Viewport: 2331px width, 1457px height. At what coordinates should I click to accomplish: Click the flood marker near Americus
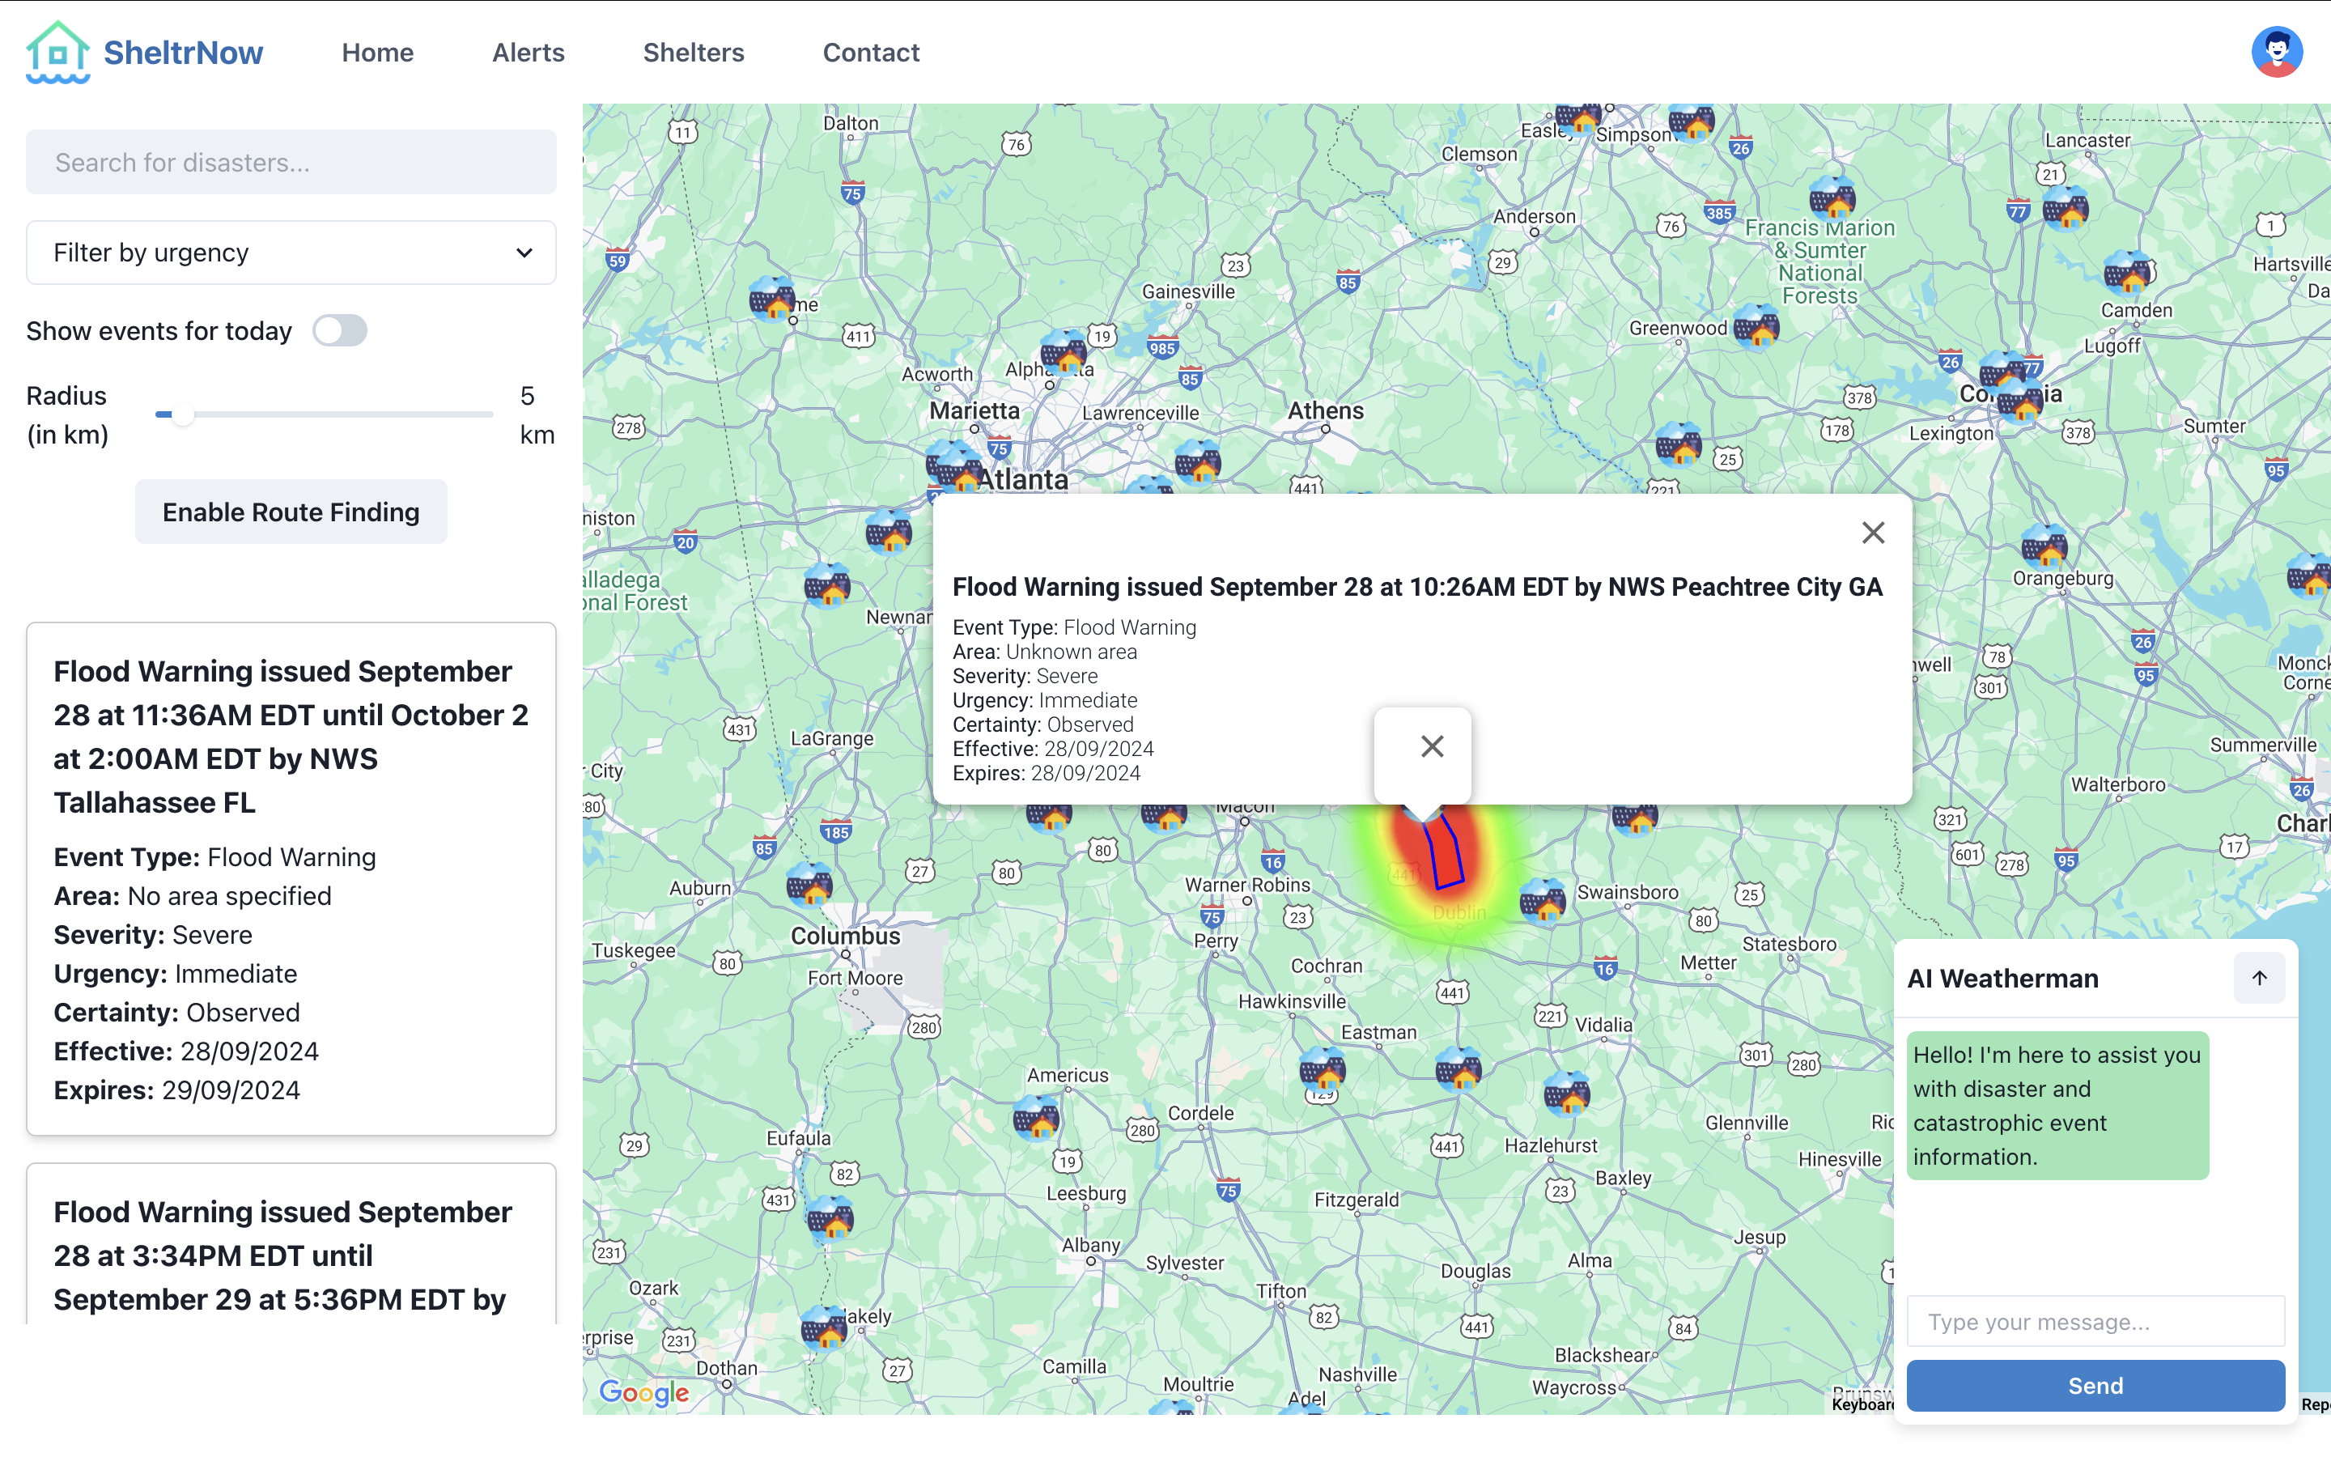(x=1037, y=1119)
